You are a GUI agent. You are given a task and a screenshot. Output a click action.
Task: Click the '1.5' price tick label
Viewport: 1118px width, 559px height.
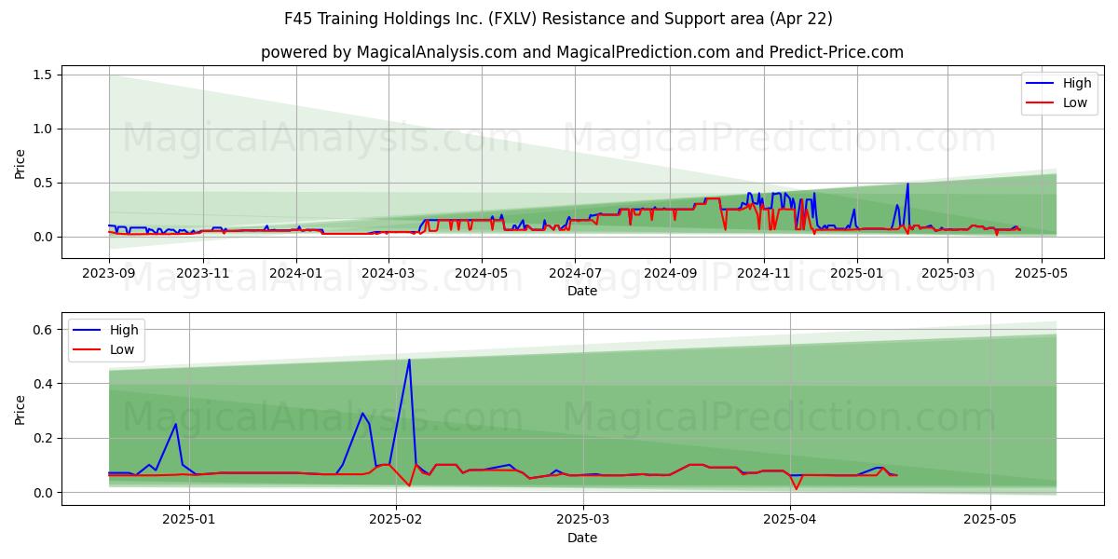coord(44,75)
